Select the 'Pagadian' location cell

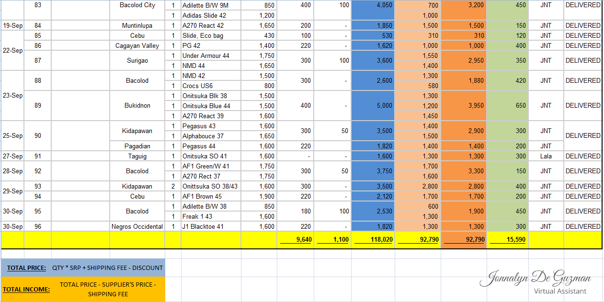point(137,146)
